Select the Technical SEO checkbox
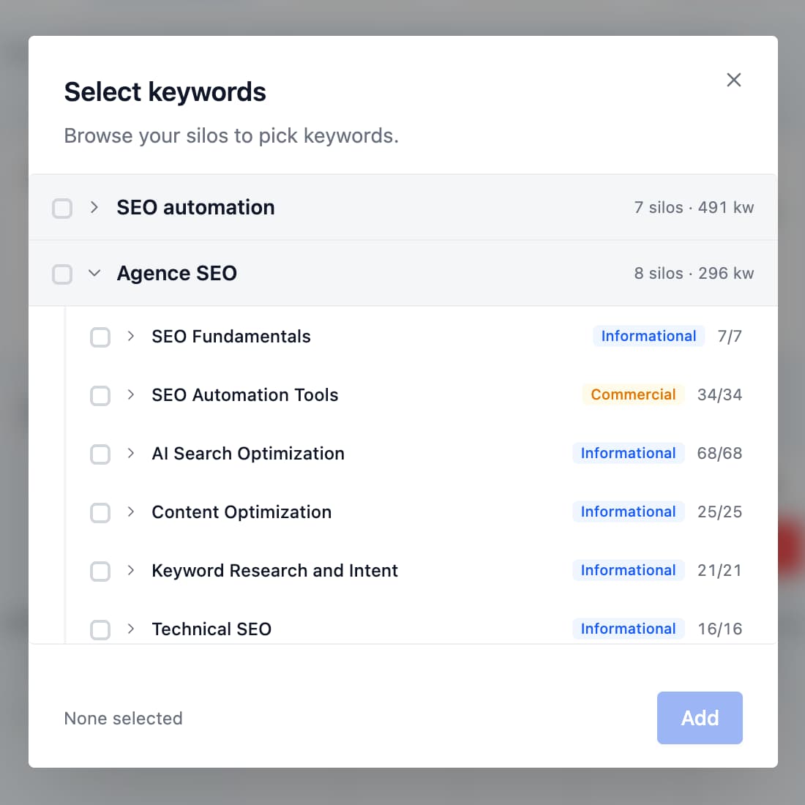The image size is (805, 805). [x=100, y=629]
